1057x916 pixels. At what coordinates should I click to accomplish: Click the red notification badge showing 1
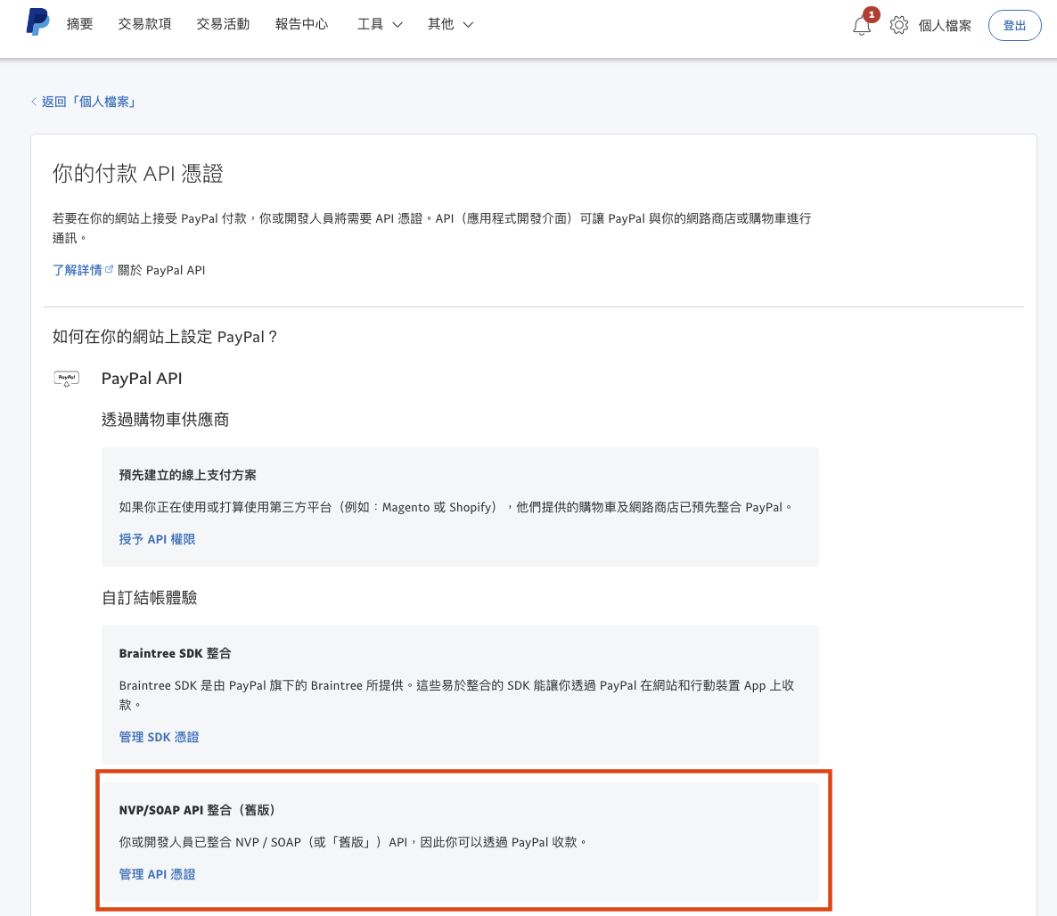pos(871,14)
